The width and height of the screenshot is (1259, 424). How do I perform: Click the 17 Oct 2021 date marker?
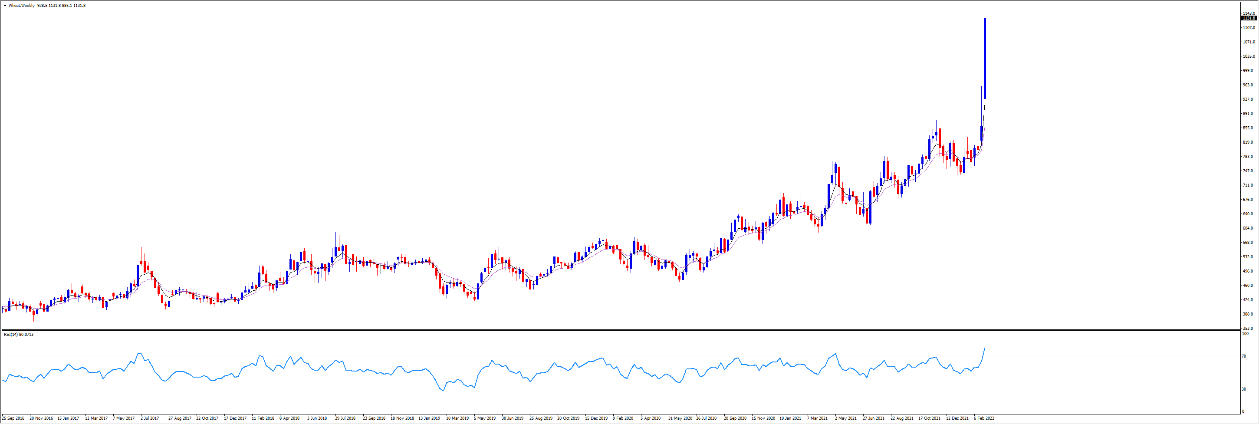[x=929, y=418]
